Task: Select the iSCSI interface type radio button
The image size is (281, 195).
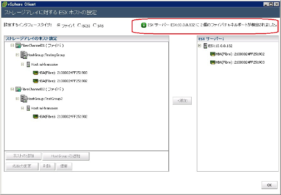Action: [x=79, y=25]
